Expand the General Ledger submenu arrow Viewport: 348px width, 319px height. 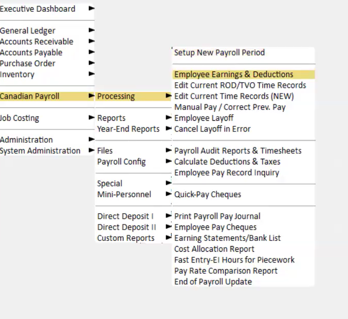[x=91, y=30]
